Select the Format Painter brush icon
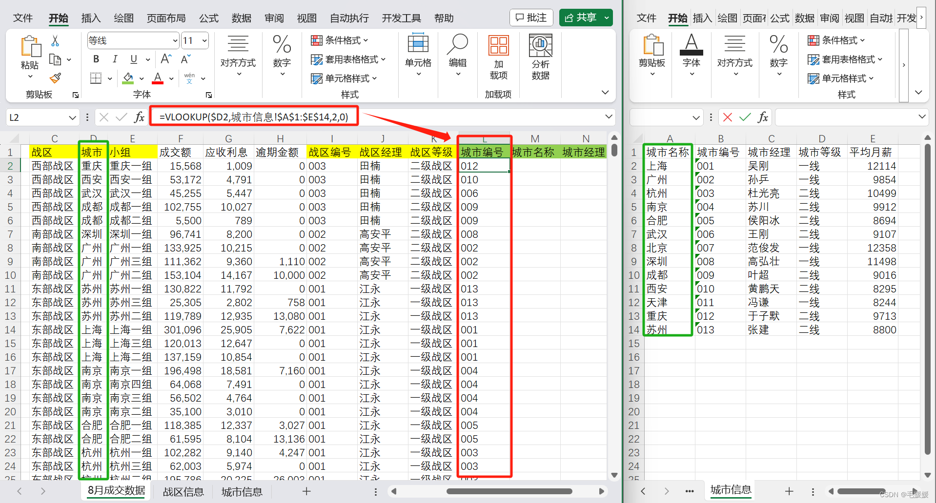This screenshot has width=936, height=503. tap(55, 78)
